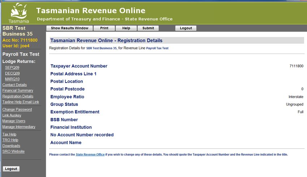Click 'User Id: joe4' text
The width and height of the screenshot is (307, 177).
[x=16, y=46]
